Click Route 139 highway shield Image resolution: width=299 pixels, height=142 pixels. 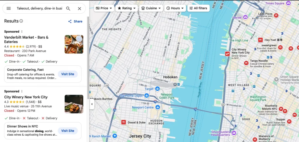click(106, 86)
